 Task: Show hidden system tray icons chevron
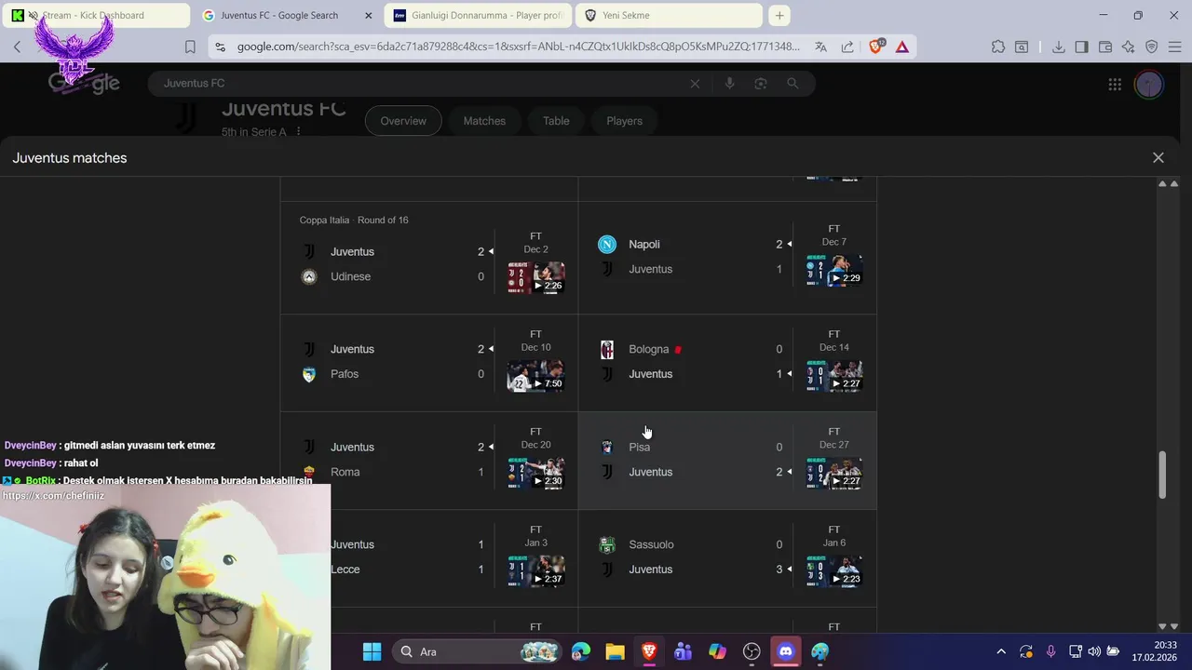[1001, 651]
